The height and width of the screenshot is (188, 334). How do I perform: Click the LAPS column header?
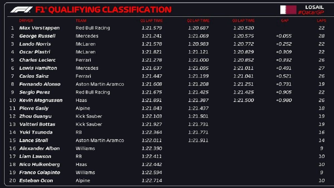321,21
